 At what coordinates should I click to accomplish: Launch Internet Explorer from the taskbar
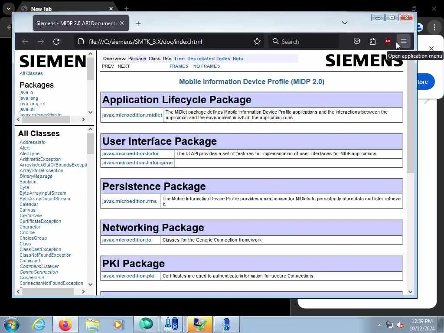tap(39, 324)
